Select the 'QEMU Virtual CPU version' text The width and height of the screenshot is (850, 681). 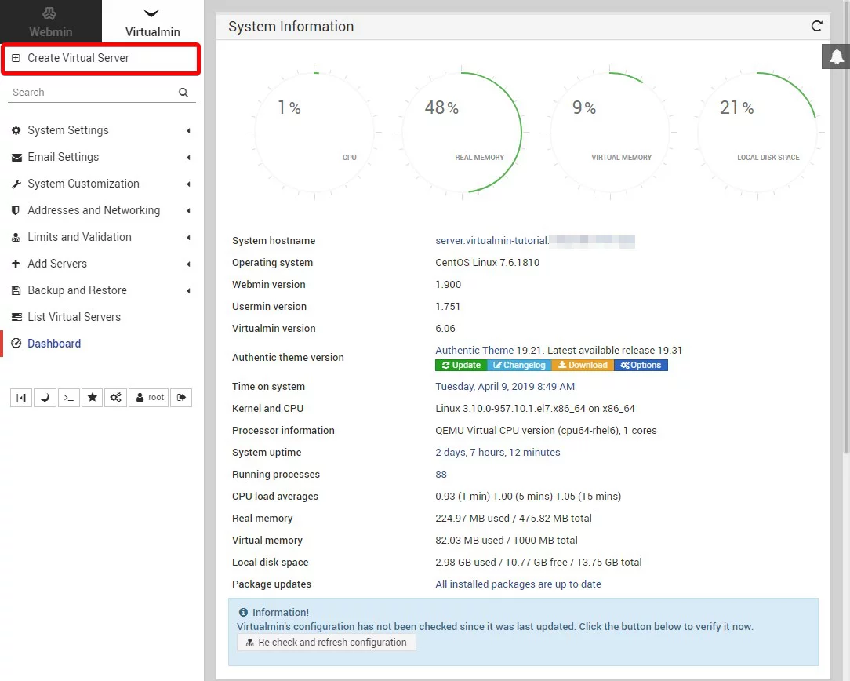click(495, 431)
